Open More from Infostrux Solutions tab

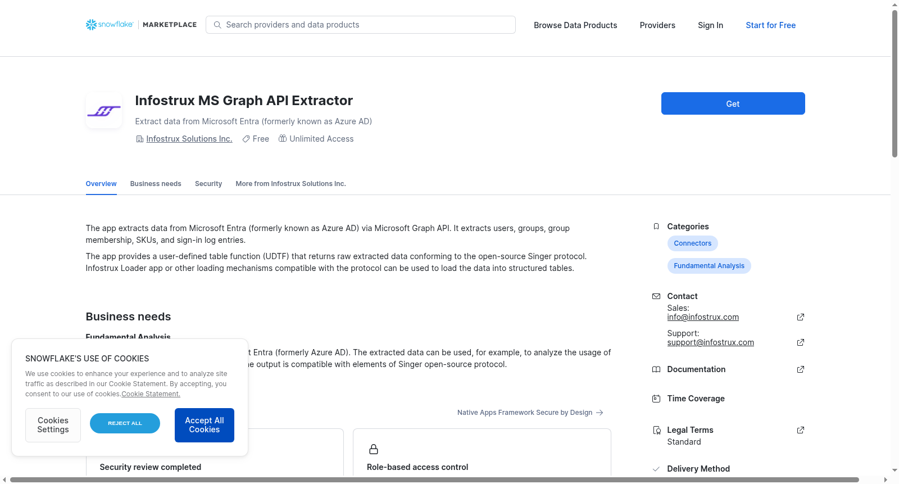(291, 184)
